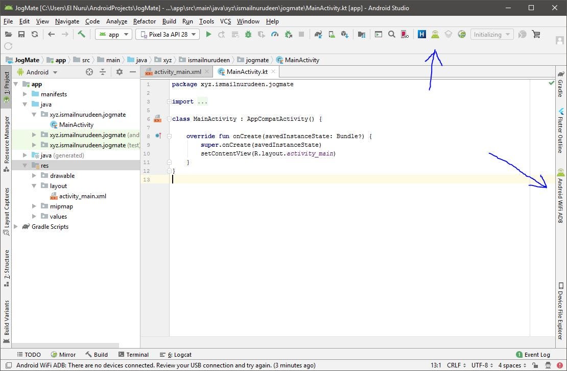Navigate back with the left arrow icon
Screen dimensions: 567x371
(52, 34)
